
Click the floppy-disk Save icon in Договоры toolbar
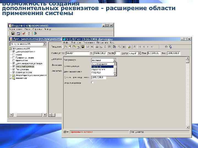click(x=83, y=47)
